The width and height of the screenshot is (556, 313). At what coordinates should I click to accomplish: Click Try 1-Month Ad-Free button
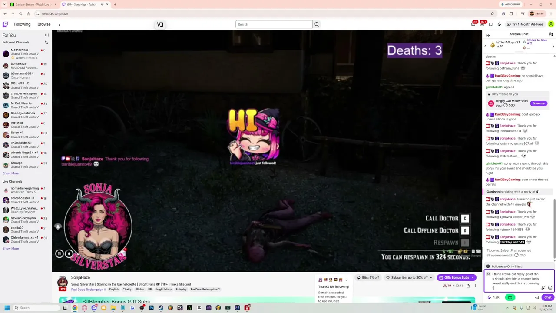pos(524,24)
